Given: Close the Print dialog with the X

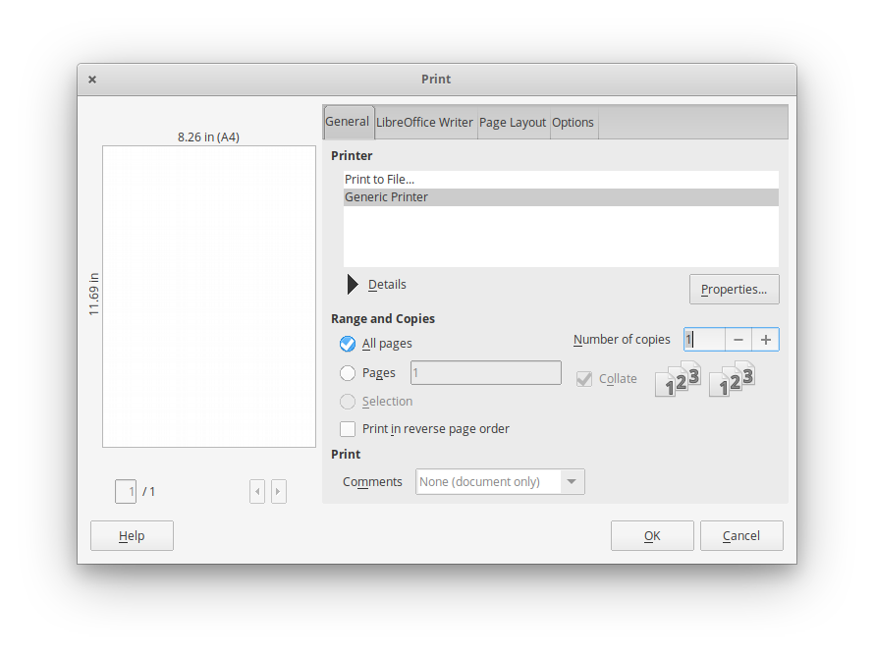Looking at the screenshot, I should tap(91, 79).
